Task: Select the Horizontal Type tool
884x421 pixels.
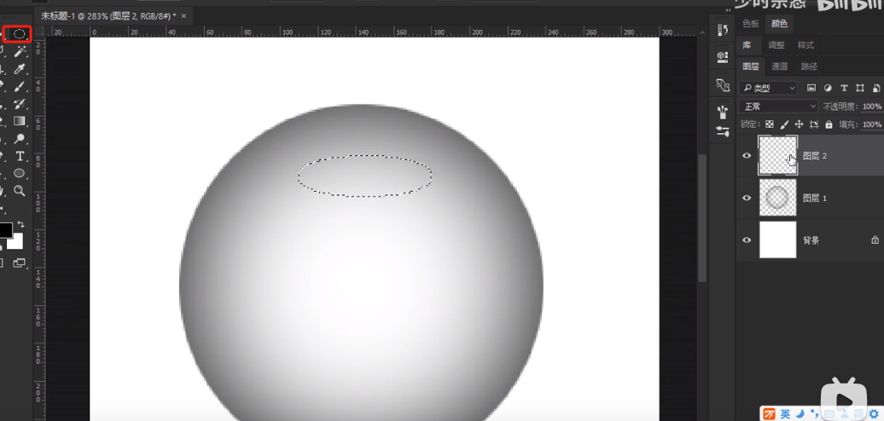Action: click(x=20, y=156)
